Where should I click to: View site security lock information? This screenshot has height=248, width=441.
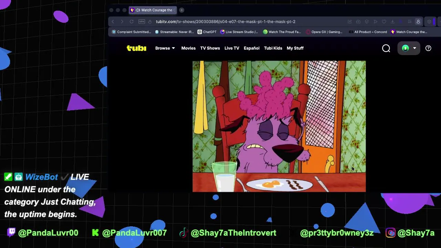[150, 22]
